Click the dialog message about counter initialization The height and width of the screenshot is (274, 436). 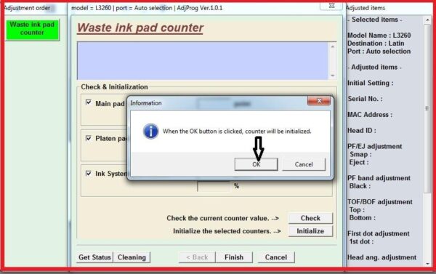coord(237,131)
